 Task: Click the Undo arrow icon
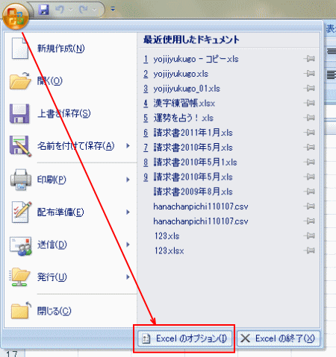[60, 10]
